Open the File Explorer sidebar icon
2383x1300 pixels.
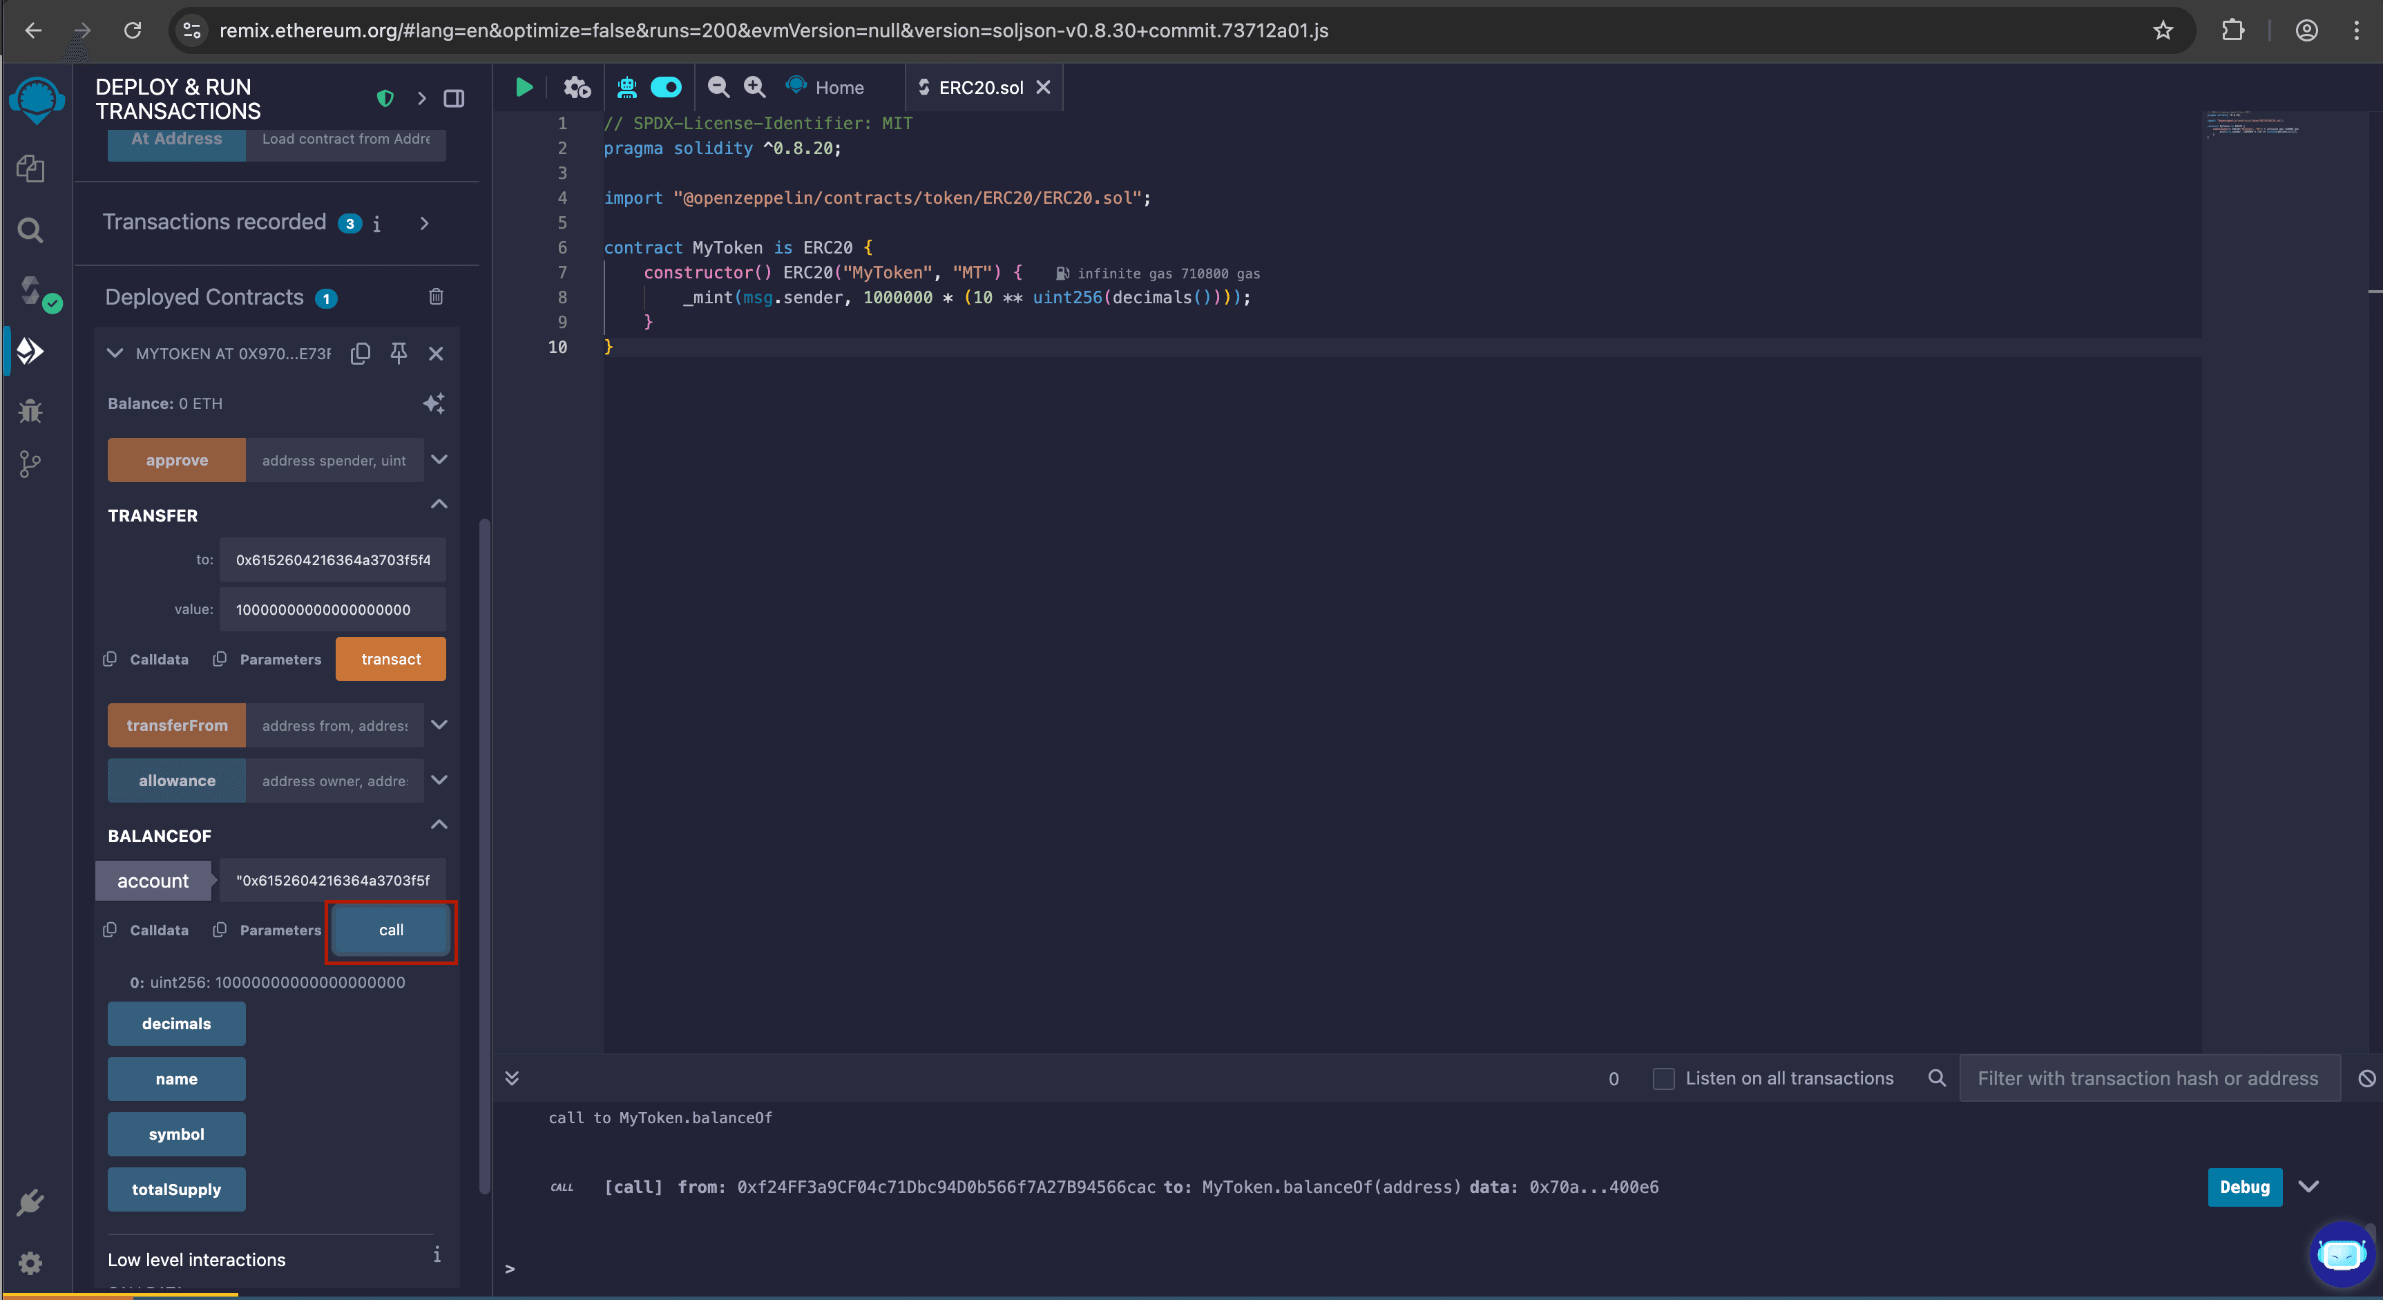30,169
